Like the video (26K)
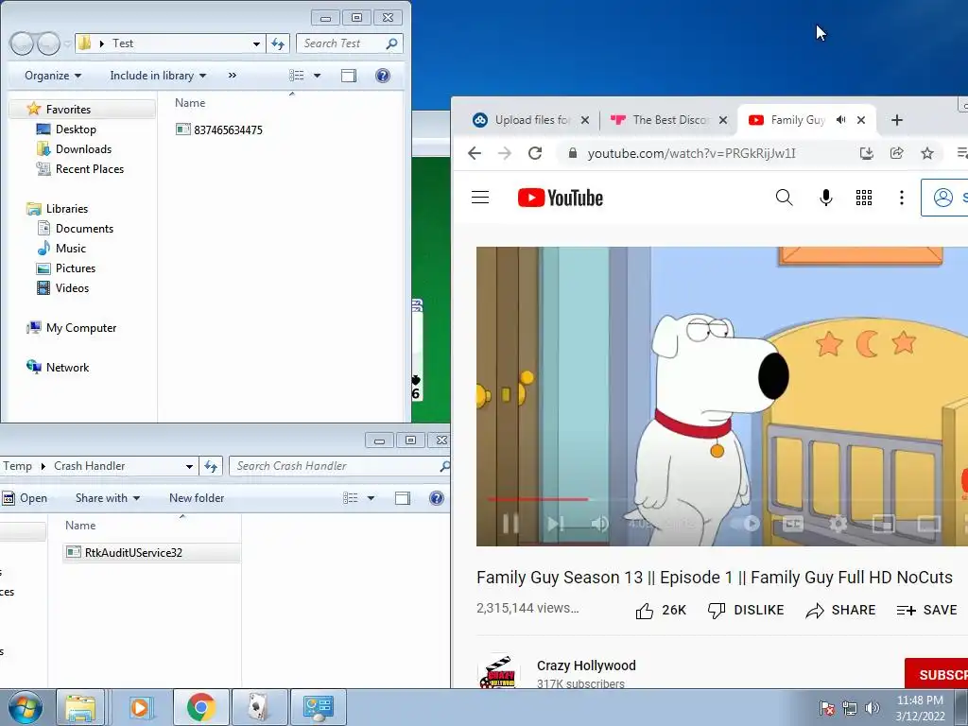The image size is (968, 726). coord(661,610)
